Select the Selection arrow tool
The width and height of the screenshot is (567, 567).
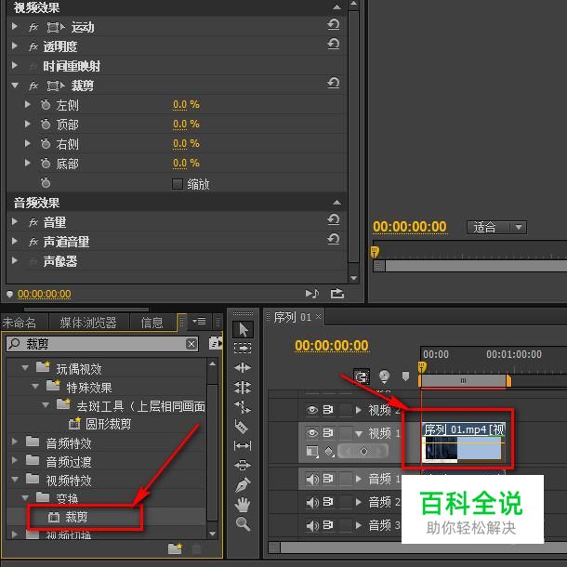point(243,329)
